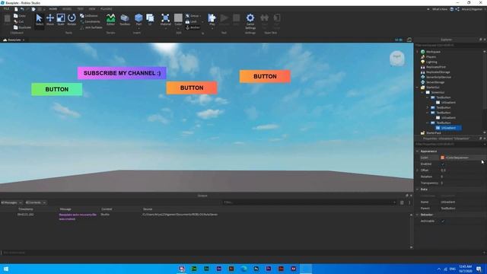Screen dimensions: 487x274
Task: Open Game Settings
Action: pyautogui.click(x=250, y=21)
